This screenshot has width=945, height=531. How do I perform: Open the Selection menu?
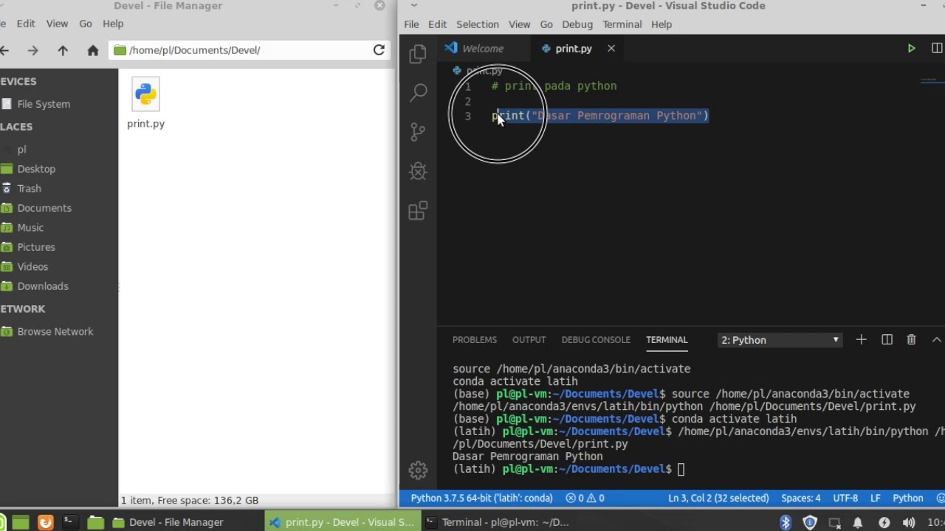click(x=478, y=24)
